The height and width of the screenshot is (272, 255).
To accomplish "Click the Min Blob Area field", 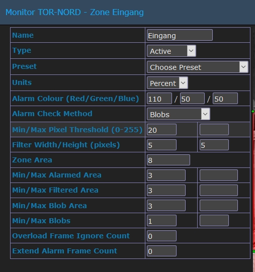I will [166, 206].
